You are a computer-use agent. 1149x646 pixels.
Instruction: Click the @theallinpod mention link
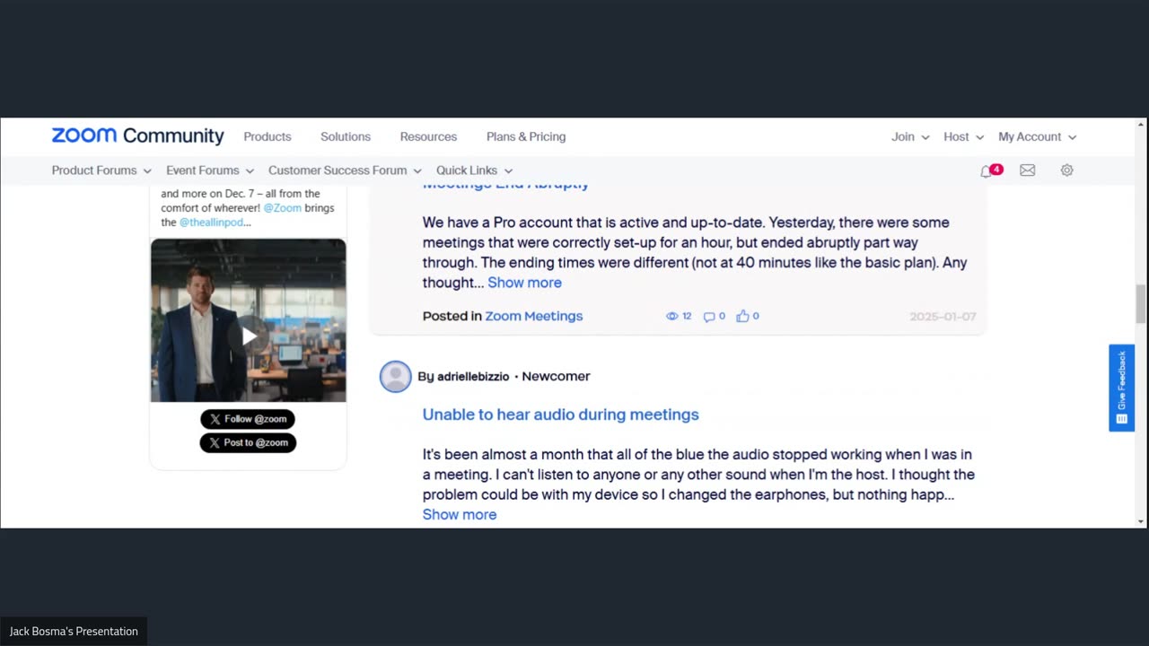point(211,223)
